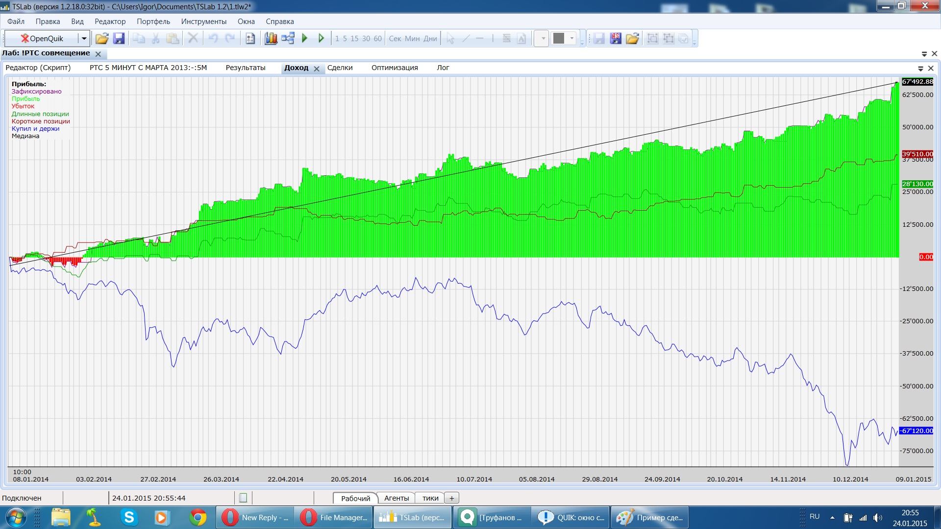Click small notepad icon in status bar
Screen dimensions: 941x529
(243, 498)
